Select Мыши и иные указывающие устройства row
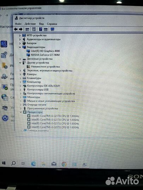 point(51,101)
